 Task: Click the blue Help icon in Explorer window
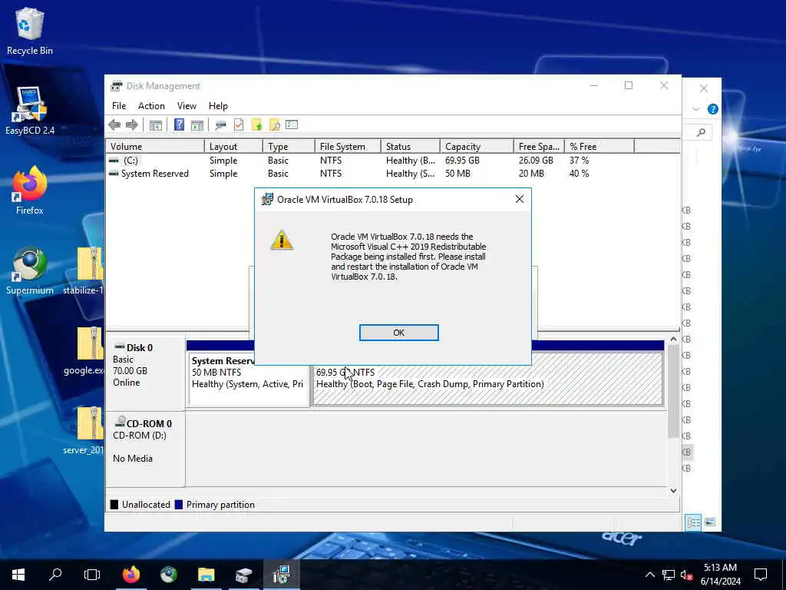(712, 109)
